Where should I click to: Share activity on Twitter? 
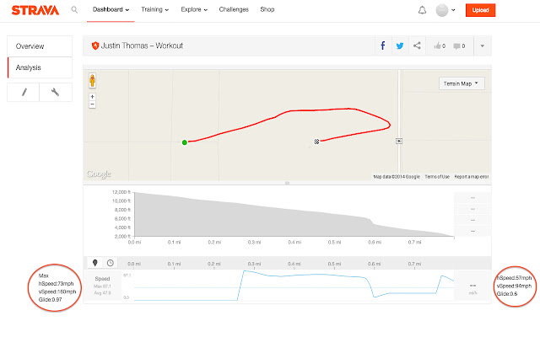pyautogui.click(x=400, y=45)
